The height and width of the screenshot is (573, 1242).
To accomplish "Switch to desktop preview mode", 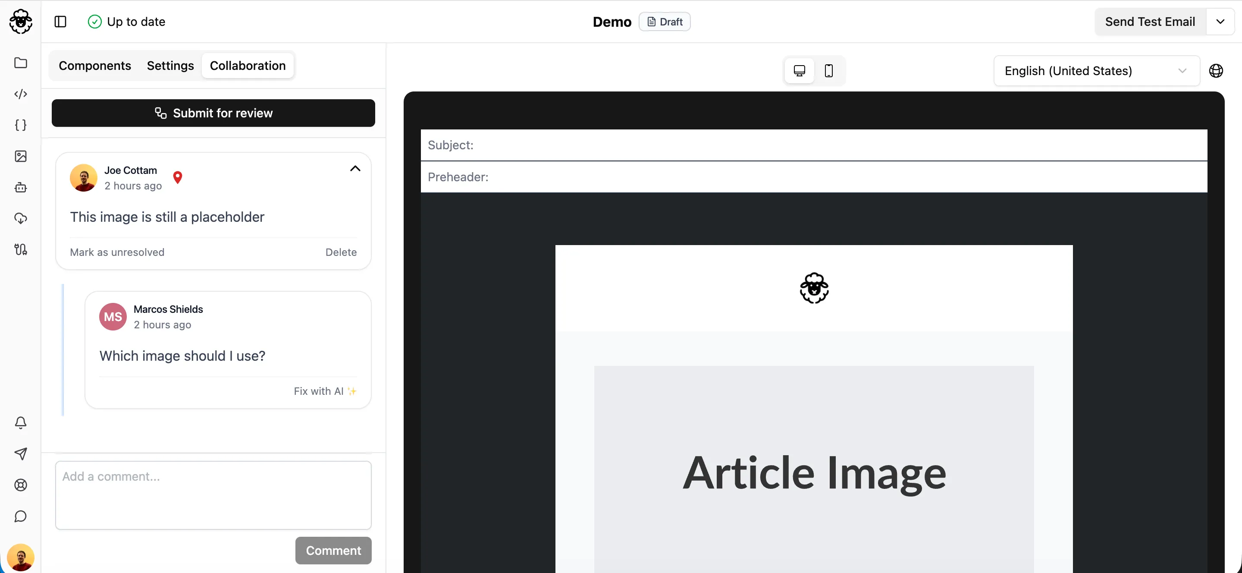I will pyautogui.click(x=799, y=71).
